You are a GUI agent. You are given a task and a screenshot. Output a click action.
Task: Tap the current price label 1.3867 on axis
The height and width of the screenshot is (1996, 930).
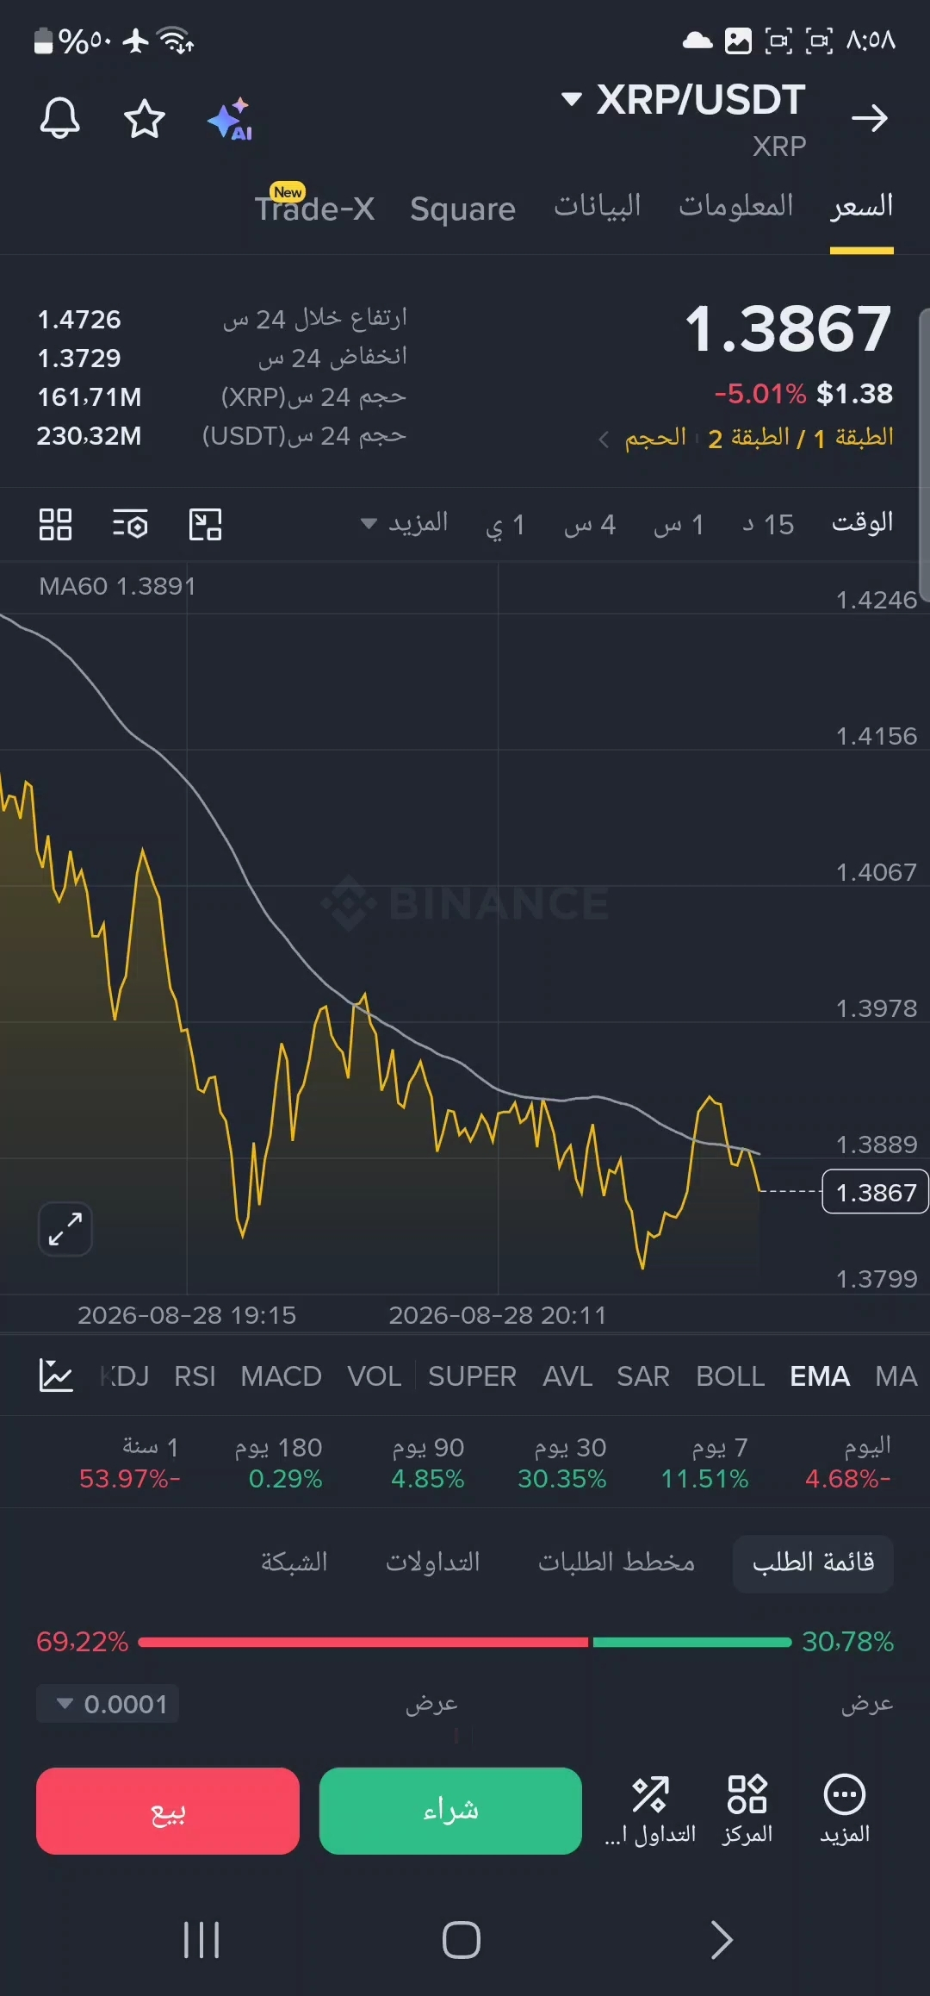[875, 1192]
